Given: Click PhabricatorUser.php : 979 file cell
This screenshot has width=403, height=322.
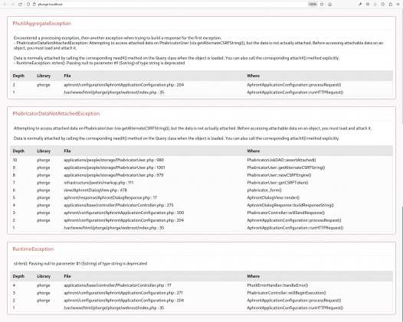Looking at the screenshot, I should click(x=113, y=175).
